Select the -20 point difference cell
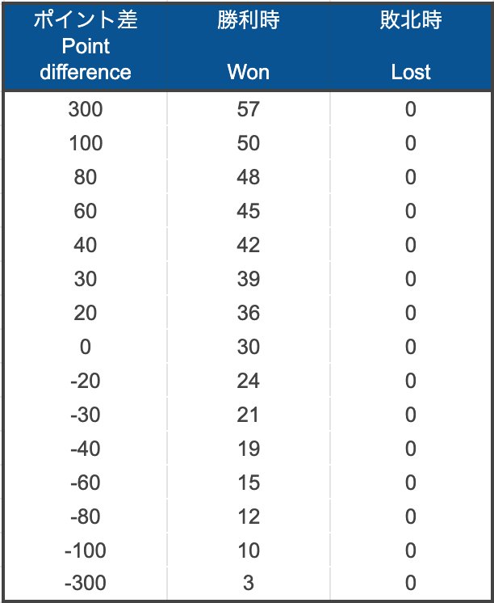The height and width of the screenshot is (603, 494). [86, 381]
